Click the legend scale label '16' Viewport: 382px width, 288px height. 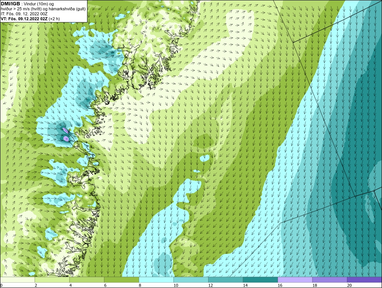point(280,285)
